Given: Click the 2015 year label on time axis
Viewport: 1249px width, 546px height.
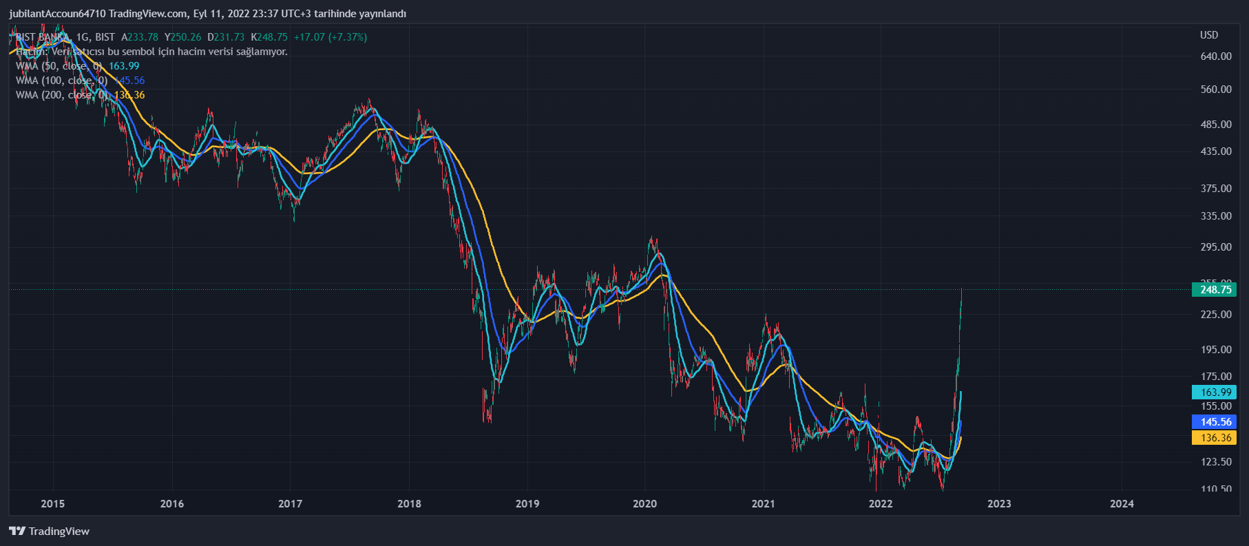Looking at the screenshot, I should click(x=53, y=504).
